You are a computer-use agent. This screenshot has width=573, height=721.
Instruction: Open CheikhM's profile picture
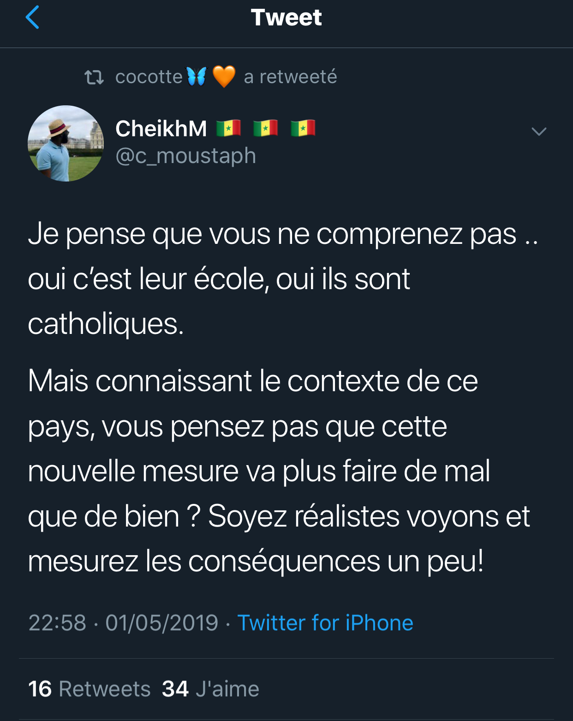coord(66,143)
